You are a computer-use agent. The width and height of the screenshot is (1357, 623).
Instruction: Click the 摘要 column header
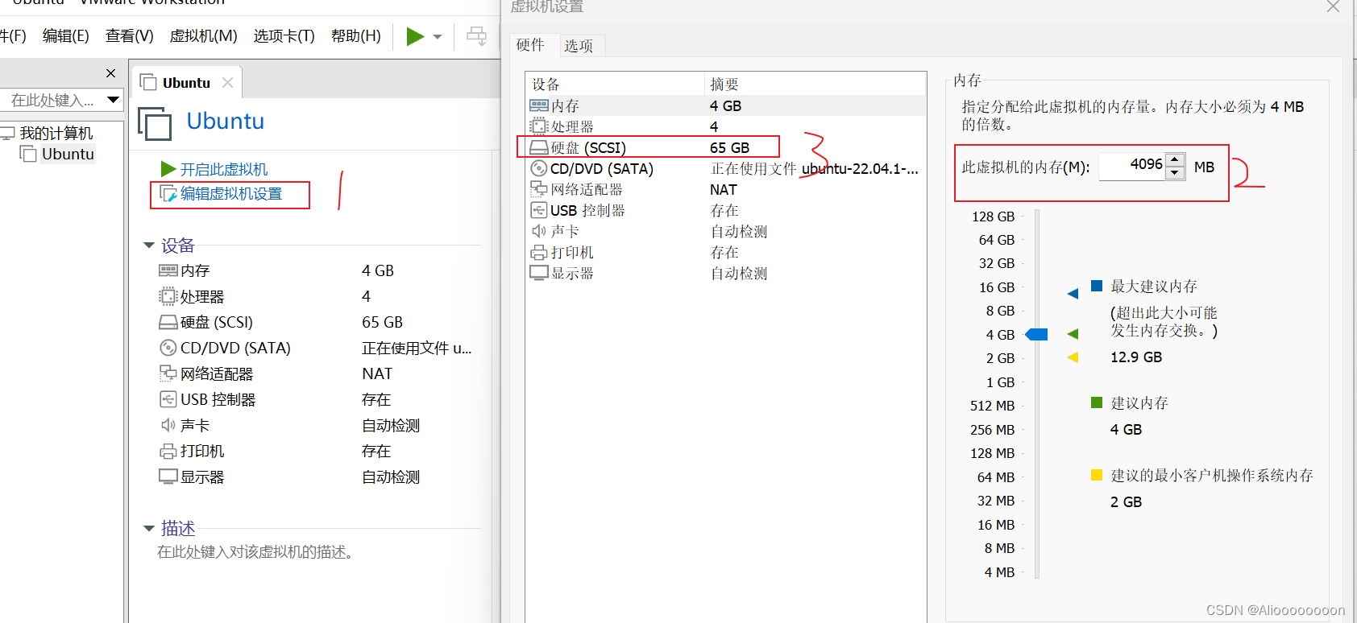(815, 84)
